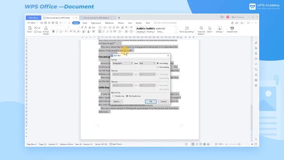
Task: Click the Copy icon
Action: pyautogui.click(x=35, y=32)
